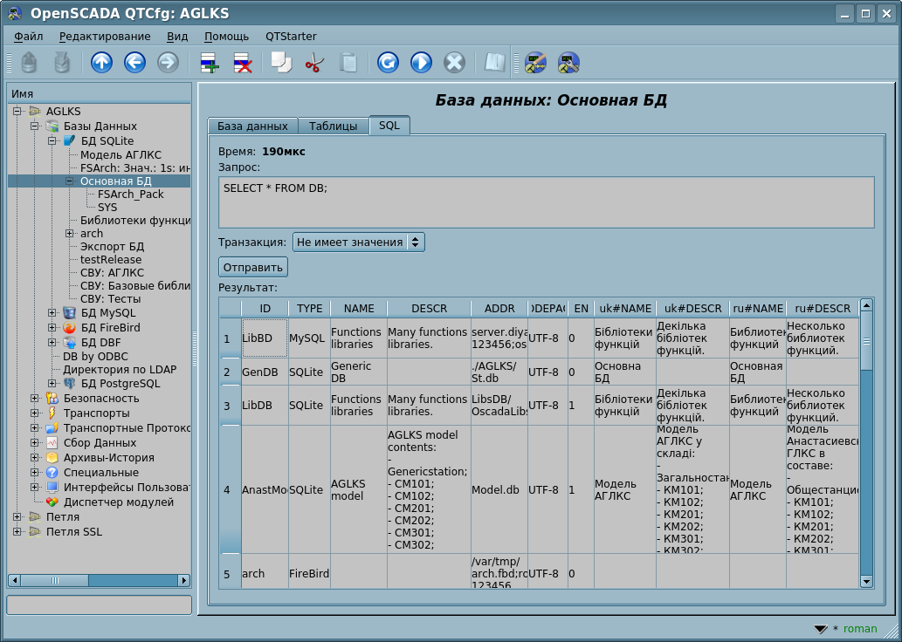Go back with the Previous arrow icon

[x=134, y=63]
